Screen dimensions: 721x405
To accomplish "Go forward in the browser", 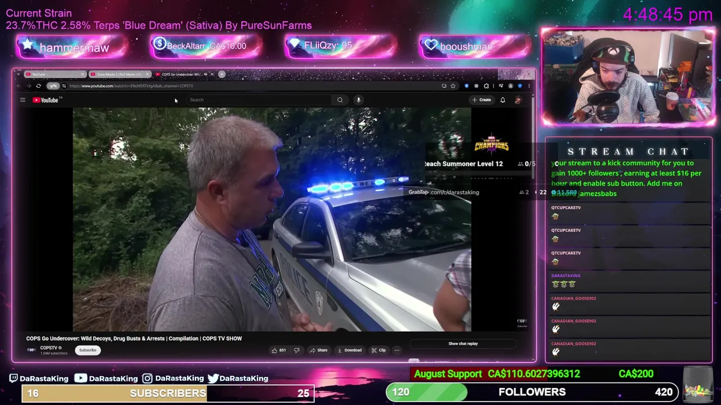I will point(28,86).
